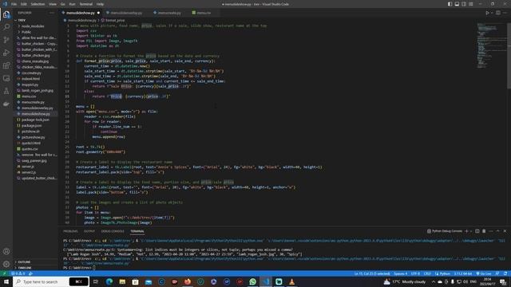Select the Python Debug Console terminal label

(445, 231)
